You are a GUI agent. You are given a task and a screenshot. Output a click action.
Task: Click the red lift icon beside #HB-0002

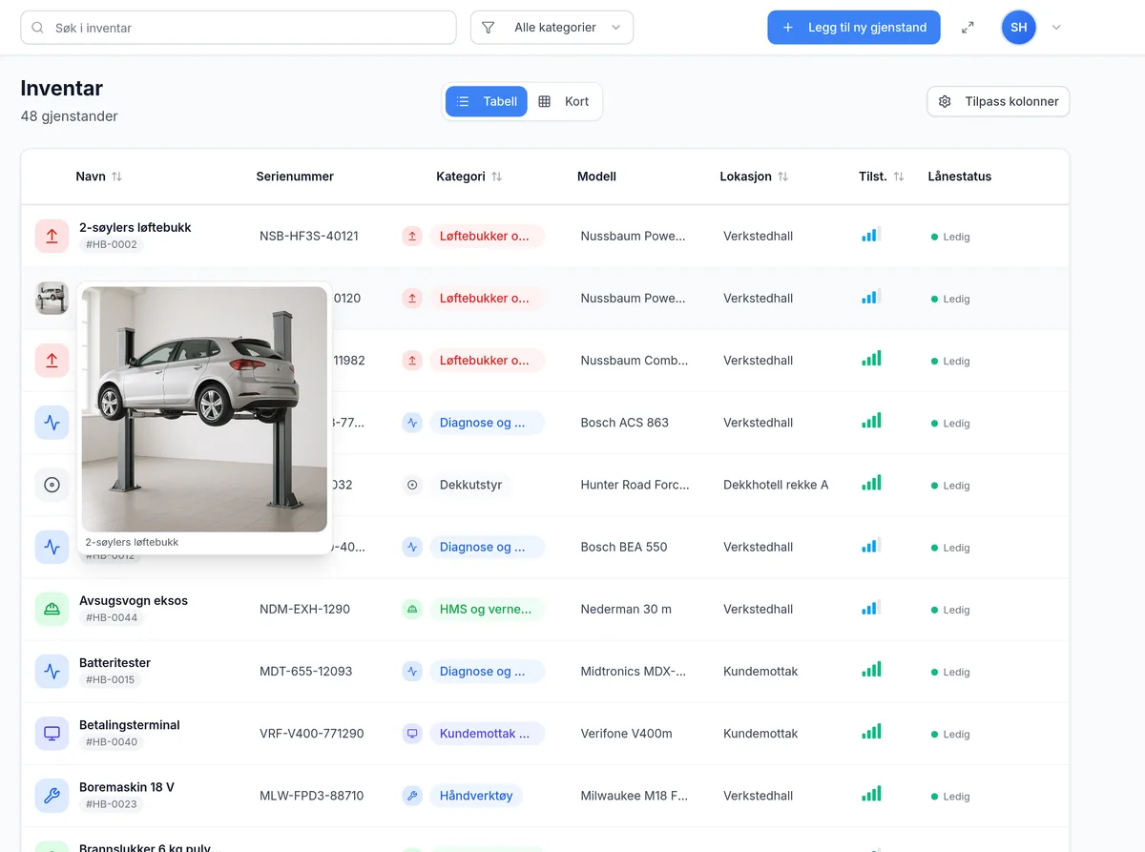pyautogui.click(x=52, y=236)
